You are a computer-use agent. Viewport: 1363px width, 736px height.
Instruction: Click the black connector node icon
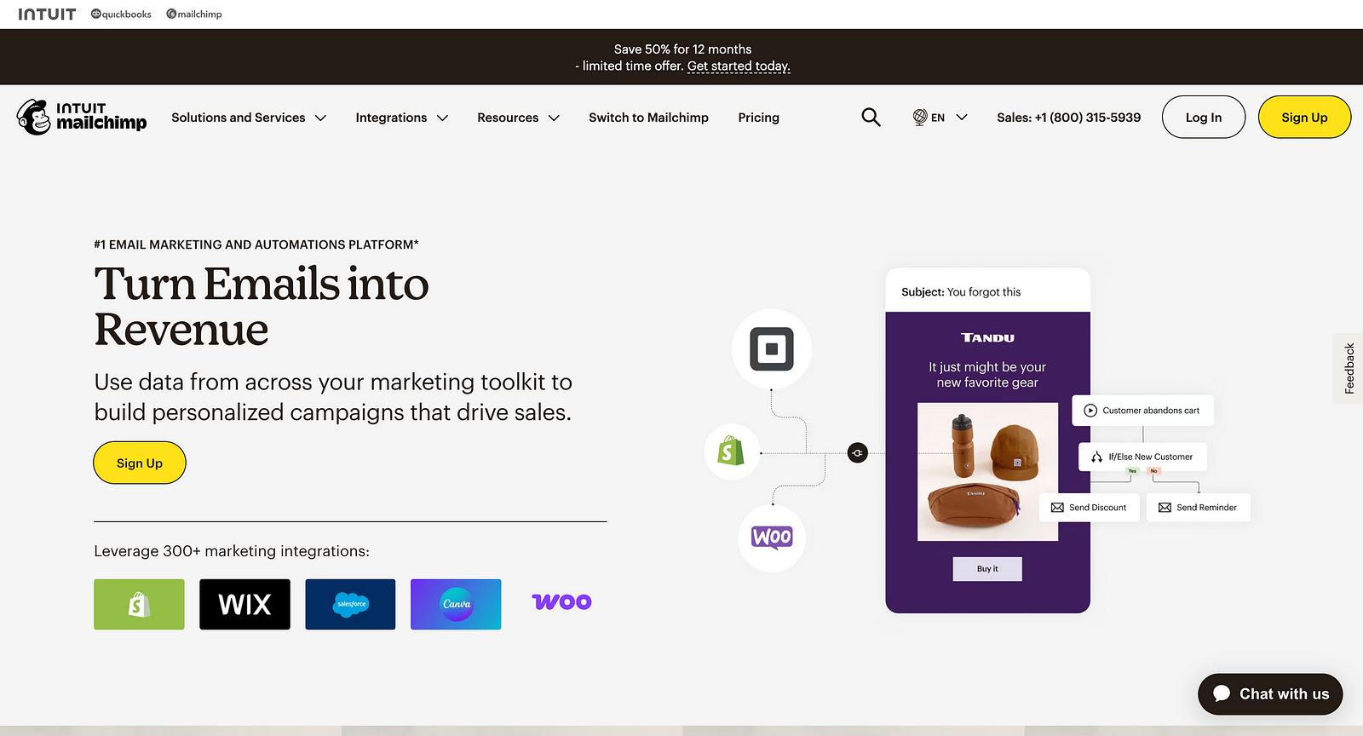858,453
